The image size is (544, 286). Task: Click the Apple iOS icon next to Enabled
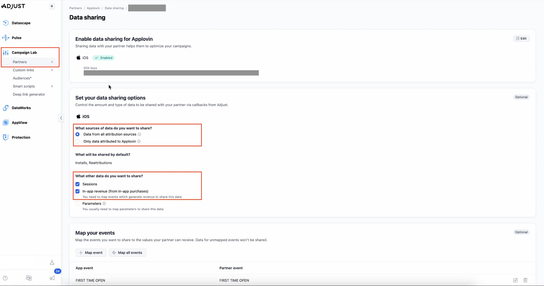(78, 58)
